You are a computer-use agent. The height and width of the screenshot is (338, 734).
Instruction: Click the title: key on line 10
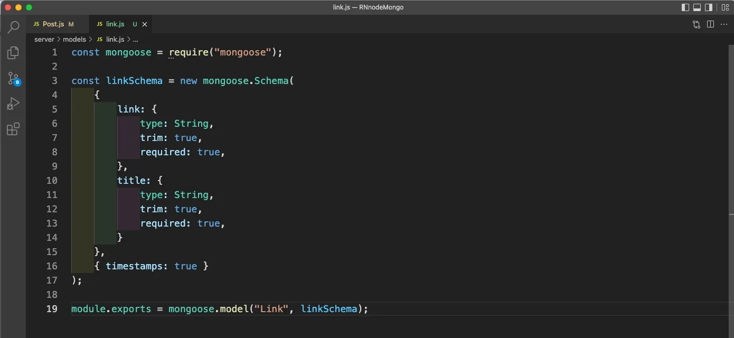(x=134, y=181)
